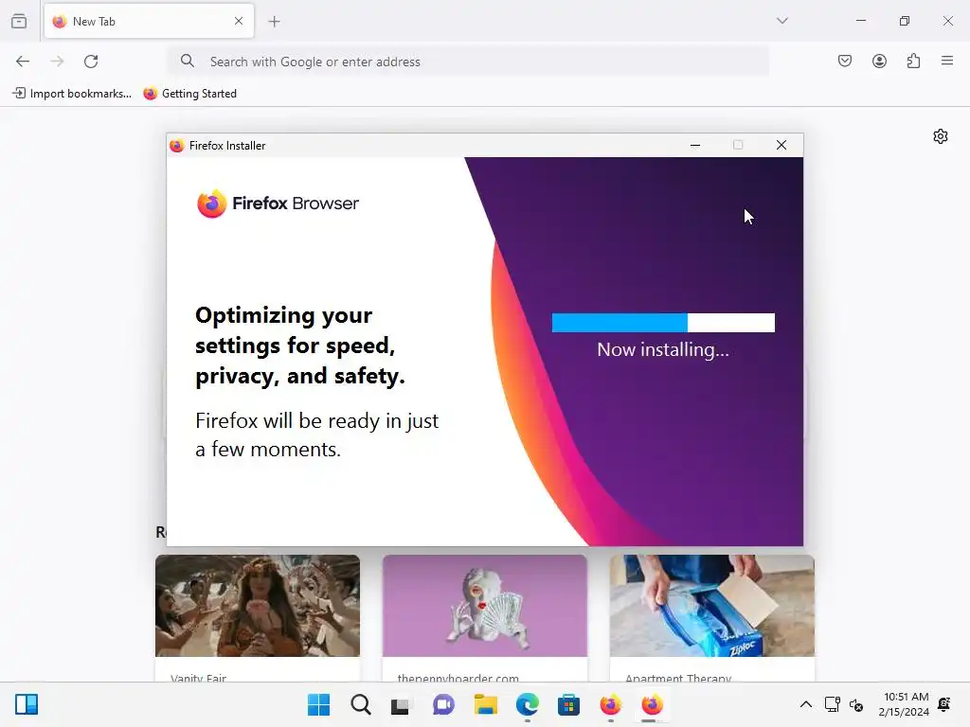This screenshot has height=727, width=970.
Task: Open the Extensions puzzle icon
Action: point(913,61)
